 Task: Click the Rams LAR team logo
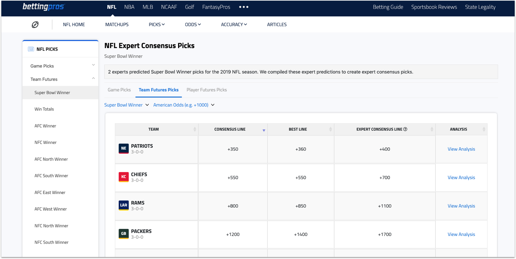(x=124, y=205)
